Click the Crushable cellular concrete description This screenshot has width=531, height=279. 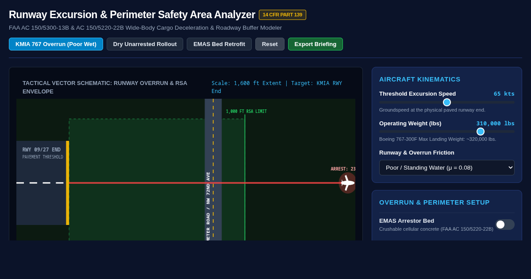[x=436, y=229]
